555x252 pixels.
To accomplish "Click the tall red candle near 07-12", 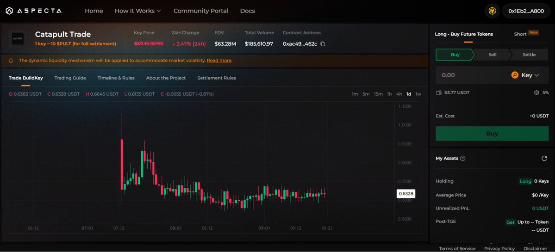I will point(122,164).
